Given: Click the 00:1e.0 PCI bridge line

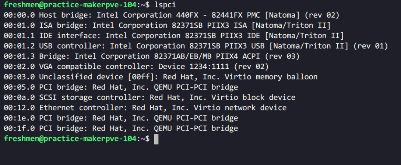Looking at the screenshot, I should (121, 118).
